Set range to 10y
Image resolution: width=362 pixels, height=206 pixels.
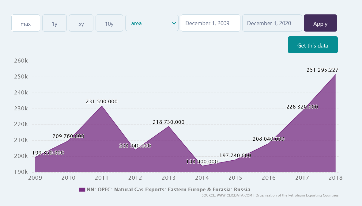[109, 23]
